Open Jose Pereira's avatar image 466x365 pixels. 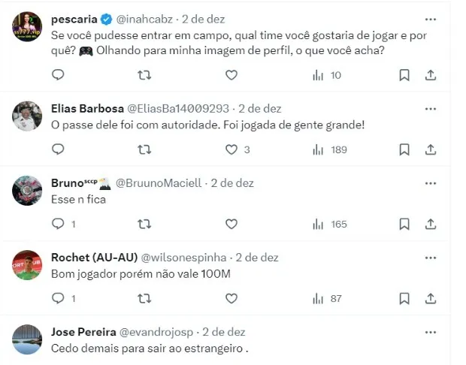coord(27,339)
